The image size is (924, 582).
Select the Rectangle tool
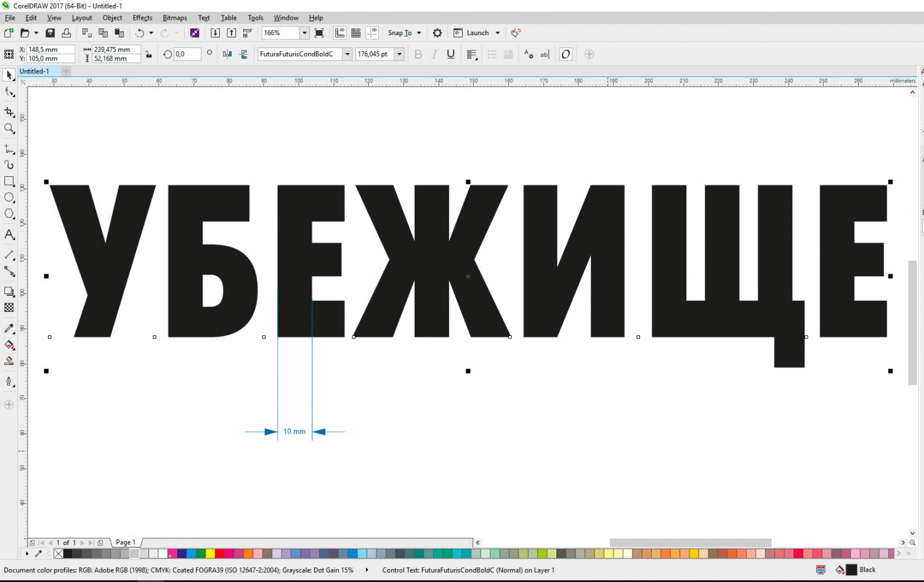click(x=9, y=181)
